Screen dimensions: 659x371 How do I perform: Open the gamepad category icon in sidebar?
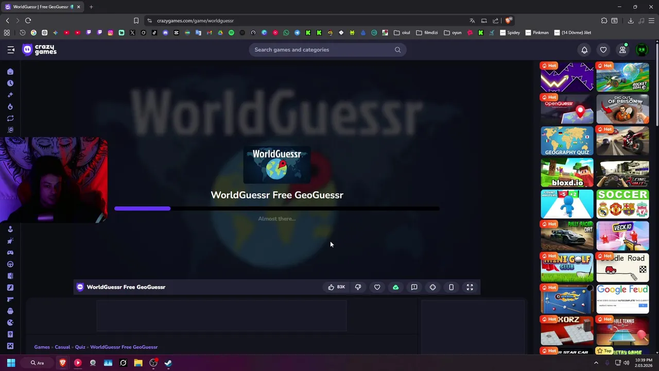pos(10,252)
